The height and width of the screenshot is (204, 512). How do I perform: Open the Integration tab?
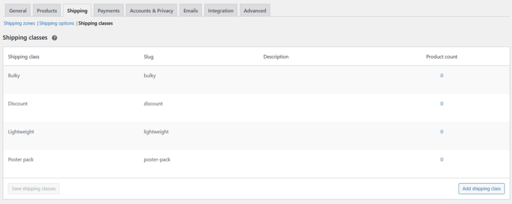pos(221,10)
